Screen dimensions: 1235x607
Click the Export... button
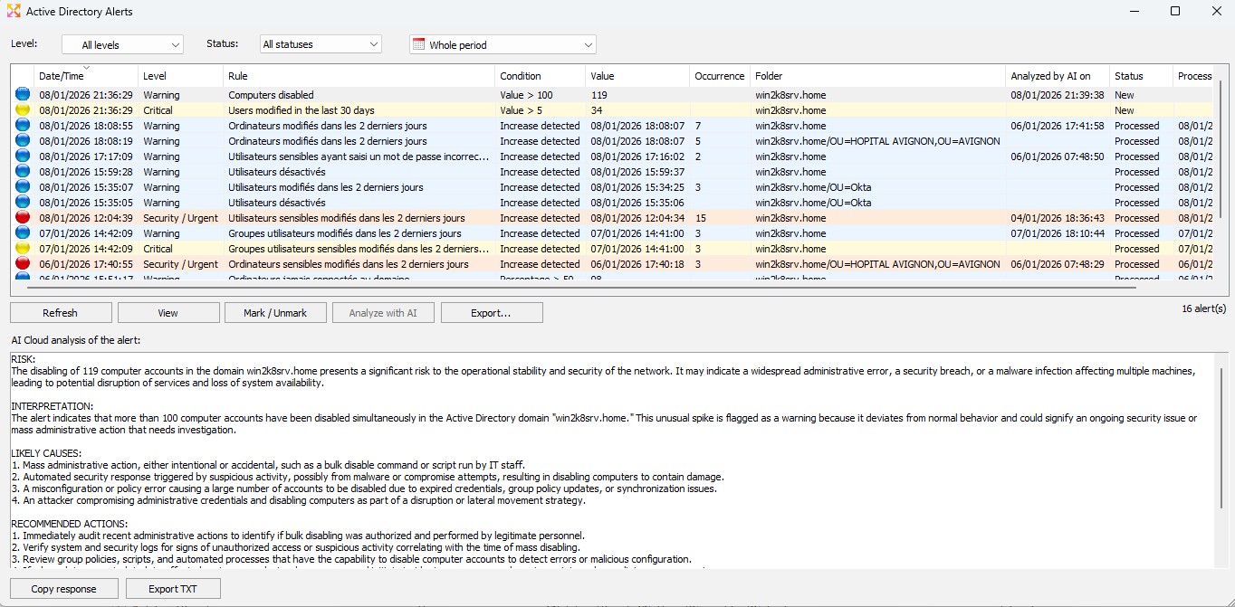[491, 313]
